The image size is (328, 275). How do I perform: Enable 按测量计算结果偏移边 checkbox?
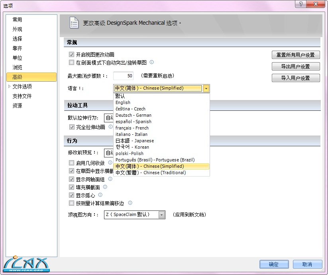72,203
